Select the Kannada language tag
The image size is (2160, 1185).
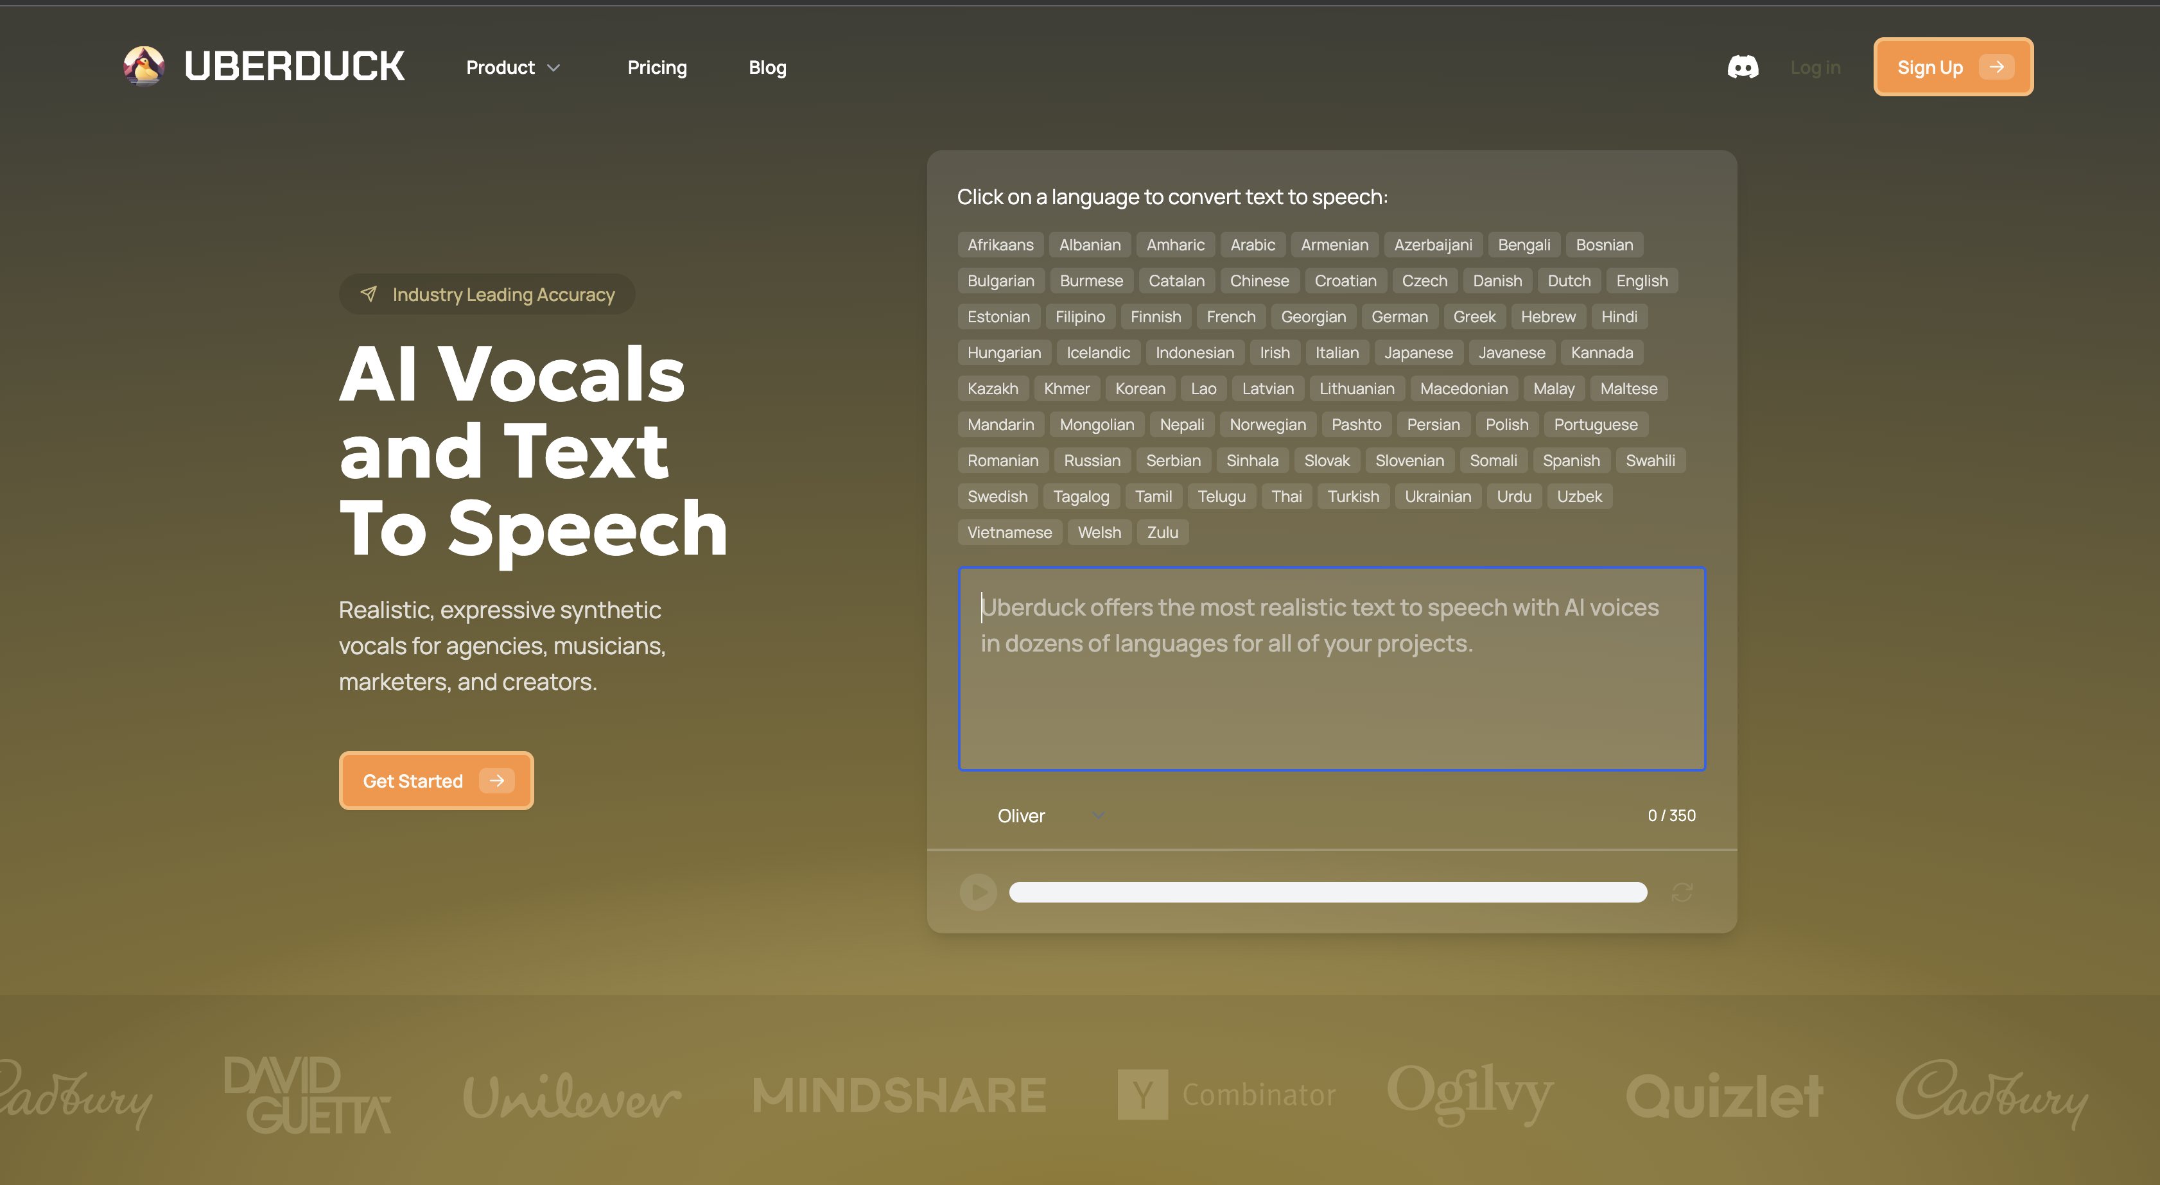coord(1601,353)
